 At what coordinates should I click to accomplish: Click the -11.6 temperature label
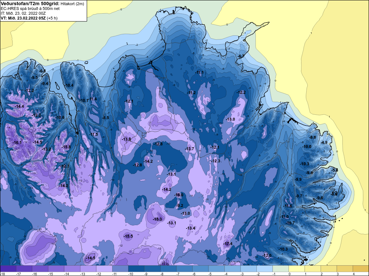[287, 206]
